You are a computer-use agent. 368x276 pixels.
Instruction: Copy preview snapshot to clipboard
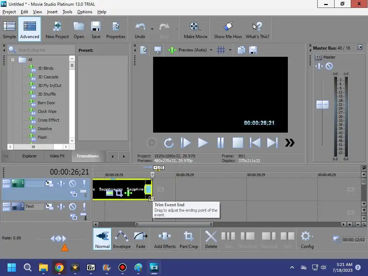(241, 50)
